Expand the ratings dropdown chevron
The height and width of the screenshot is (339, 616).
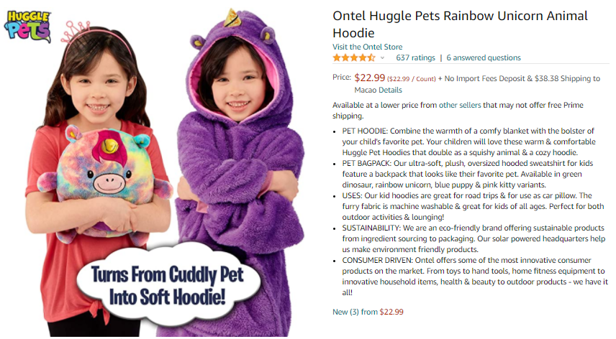pos(382,58)
